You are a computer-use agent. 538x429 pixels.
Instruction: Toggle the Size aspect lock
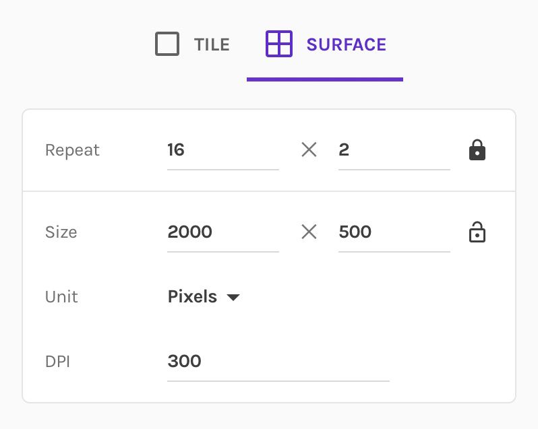[x=477, y=232]
